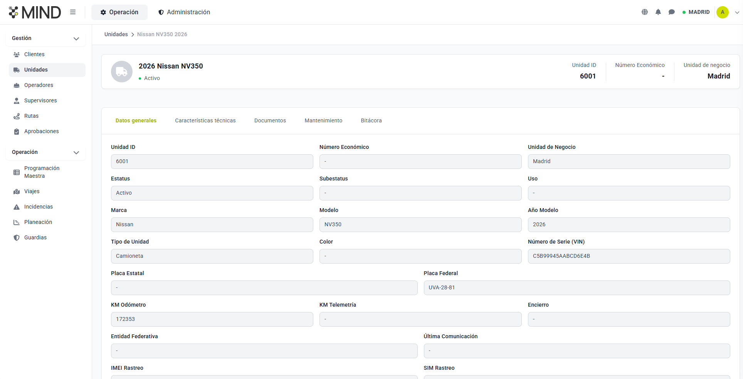The height and width of the screenshot is (379, 743).
Task: Click the Nissan NV350 2026 breadcrumb
Action: 162,34
